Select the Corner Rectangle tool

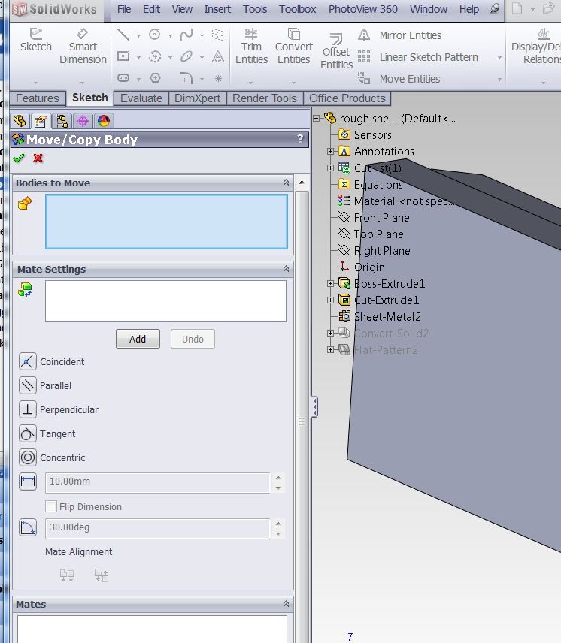(123, 56)
